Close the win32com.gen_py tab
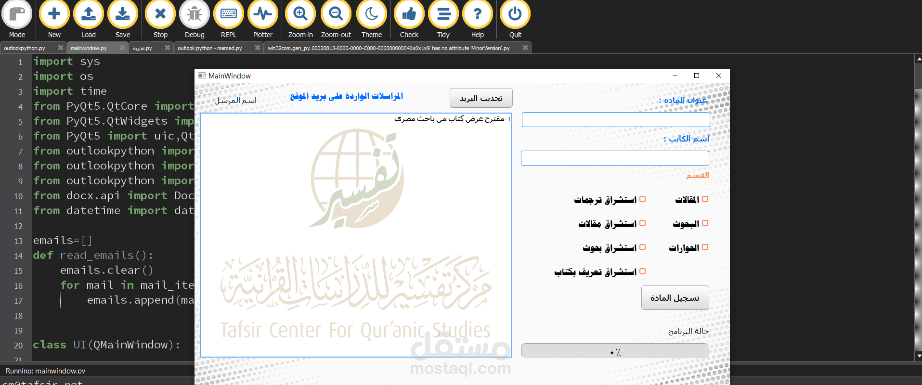Screen dimensions: 922x385 click(x=525, y=48)
